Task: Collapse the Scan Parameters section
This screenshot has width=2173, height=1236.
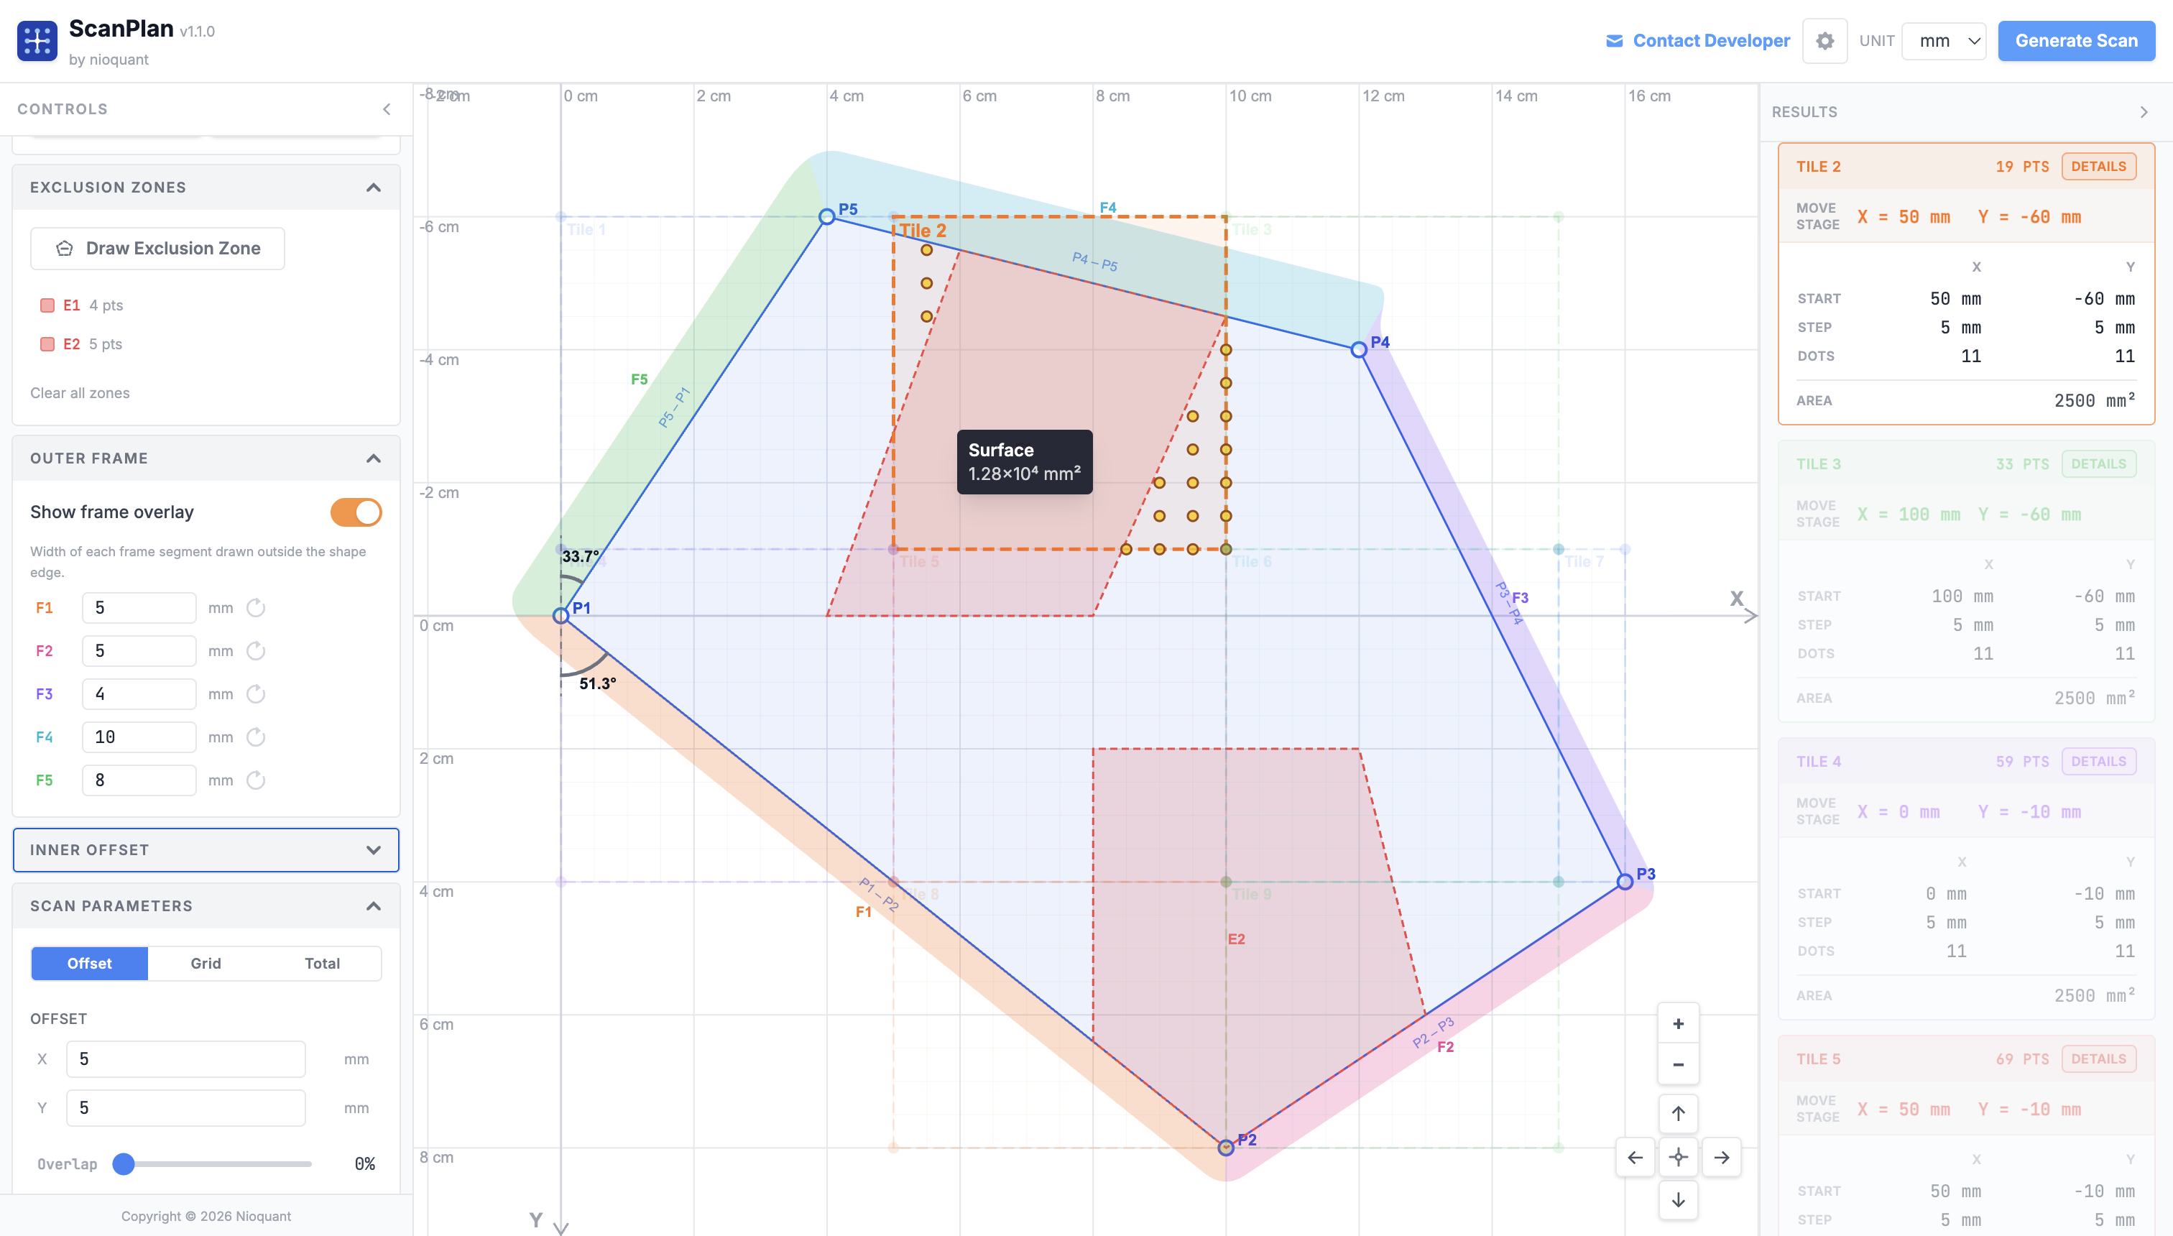Action: point(373,905)
